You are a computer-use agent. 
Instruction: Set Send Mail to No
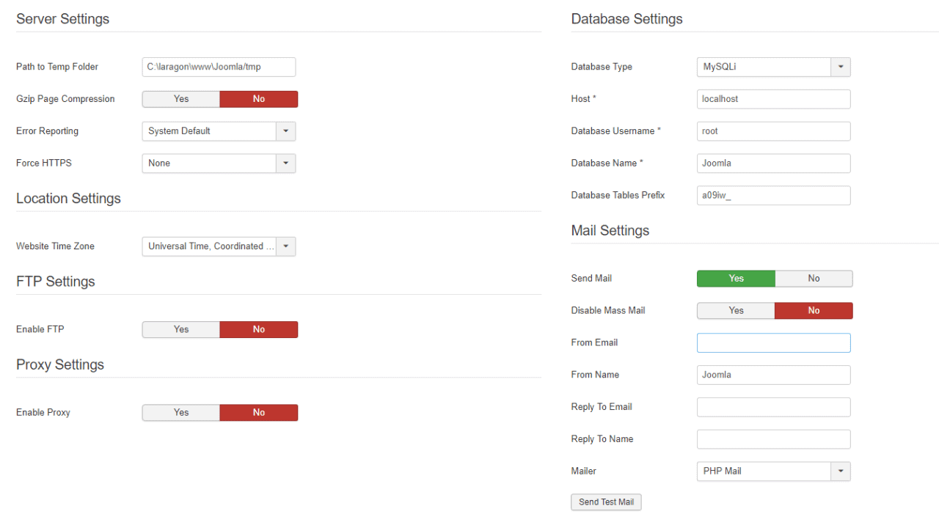tap(814, 279)
